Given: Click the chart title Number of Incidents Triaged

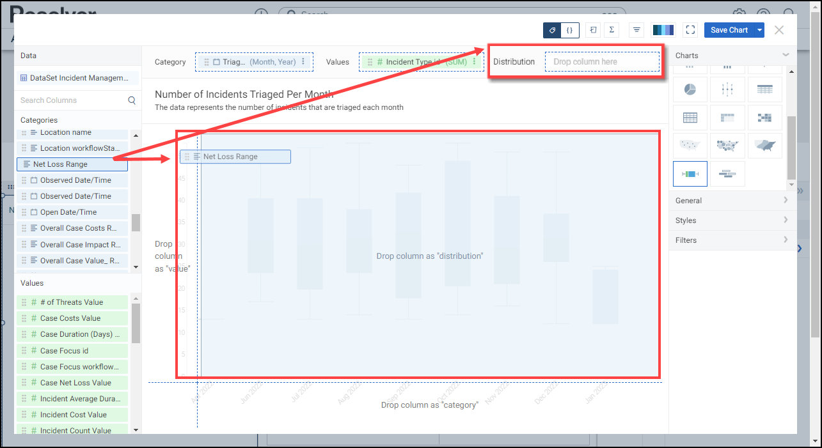Looking at the screenshot, I should [244, 95].
